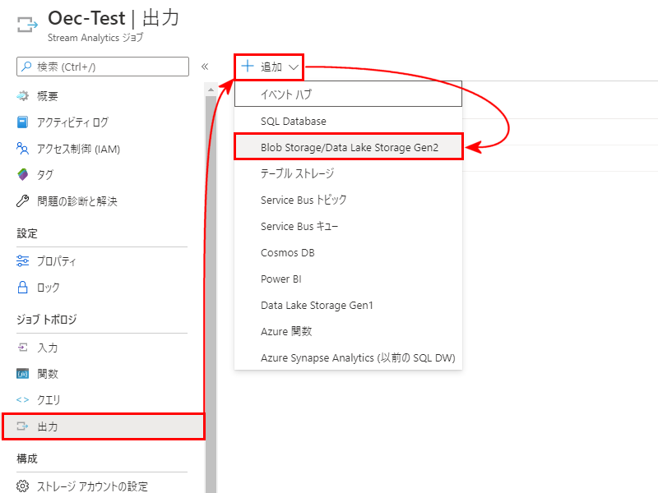Choose Power BI as the output type
This screenshot has height=493, width=658.
click(x=281, y=279)
